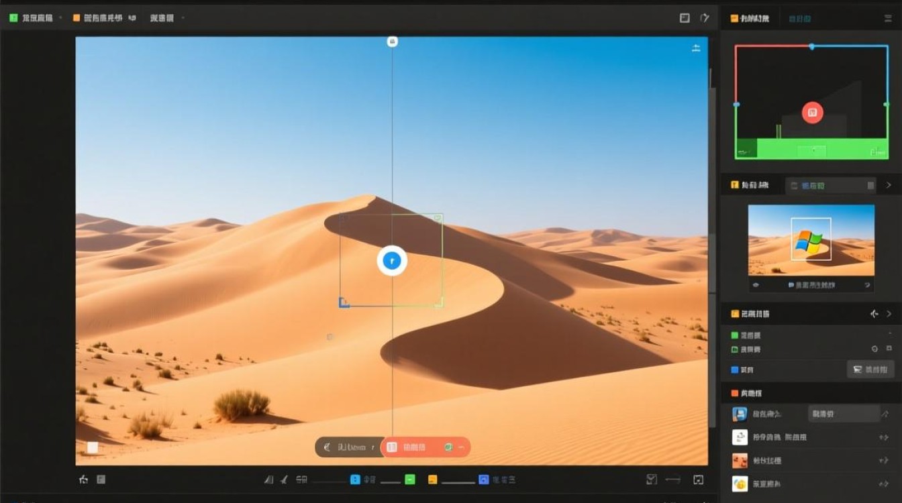Open the hamburger menu of top-right panel
Image resolution: width=902 pixels, height=503 pixels.
[x=888, y=19]
